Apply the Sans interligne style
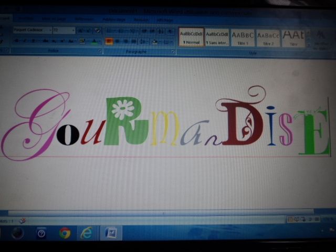The width and height of the screenshot is (336, 252). [217, 37]
